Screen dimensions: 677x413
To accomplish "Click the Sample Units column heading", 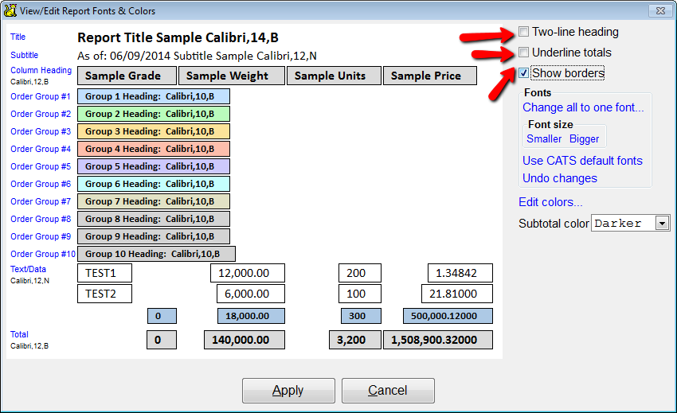I will pos(335,76).
